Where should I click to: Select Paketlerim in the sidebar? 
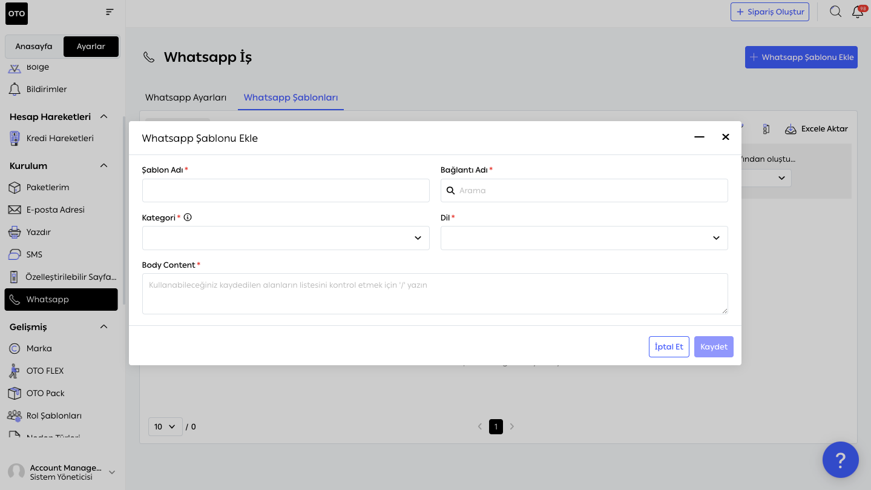coord(61,187)
